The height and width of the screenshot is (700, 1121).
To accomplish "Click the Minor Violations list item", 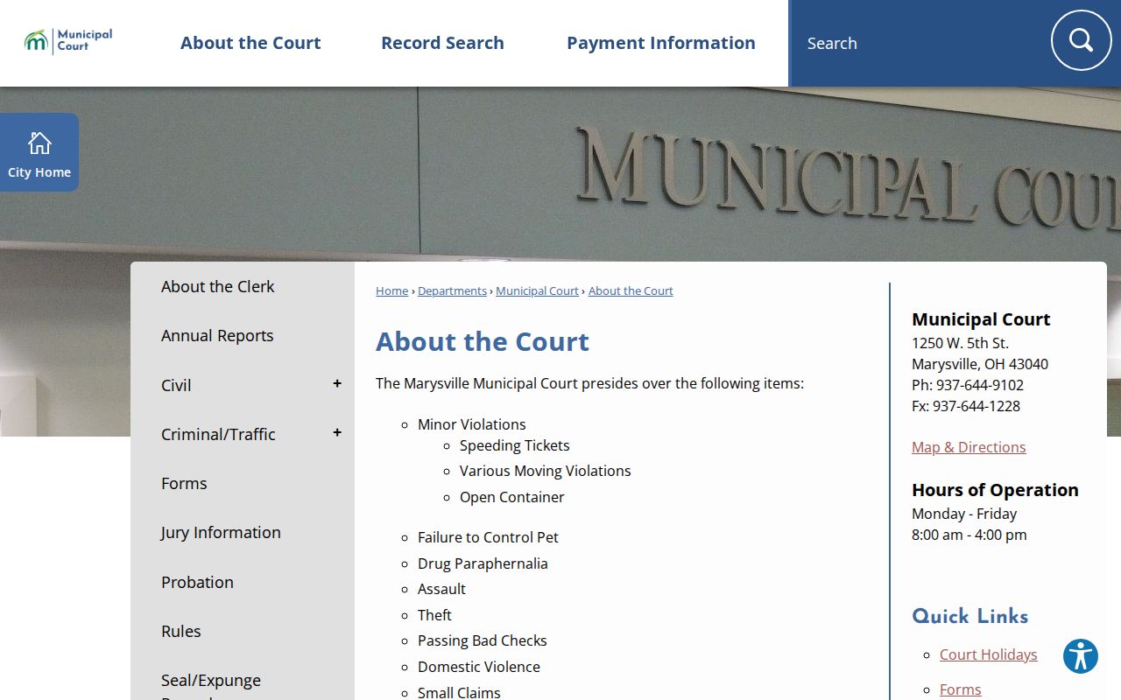I will [x=472, y=424].
